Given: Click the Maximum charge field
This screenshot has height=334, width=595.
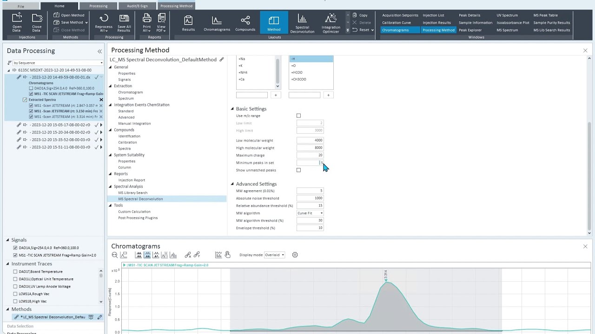Looking at the screenshot, I should [x=310, y=155].
